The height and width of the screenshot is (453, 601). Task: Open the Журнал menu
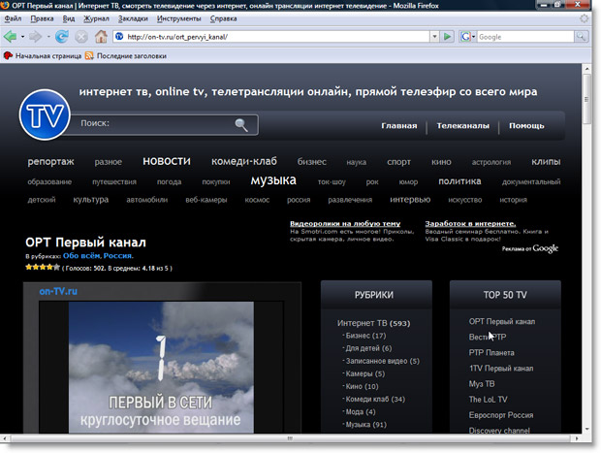pyautogui.click(x=96, y=18)
